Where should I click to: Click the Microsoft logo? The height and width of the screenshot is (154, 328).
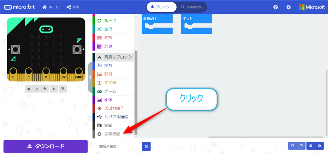[312, 7]
